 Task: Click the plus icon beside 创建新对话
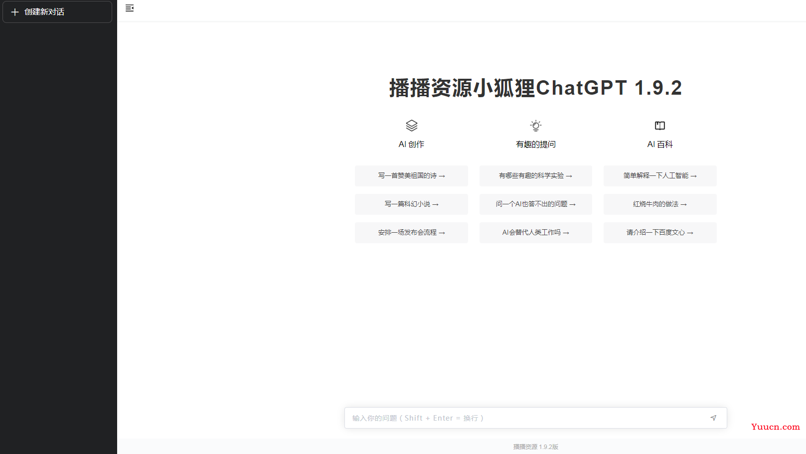(x=15, y=12)
